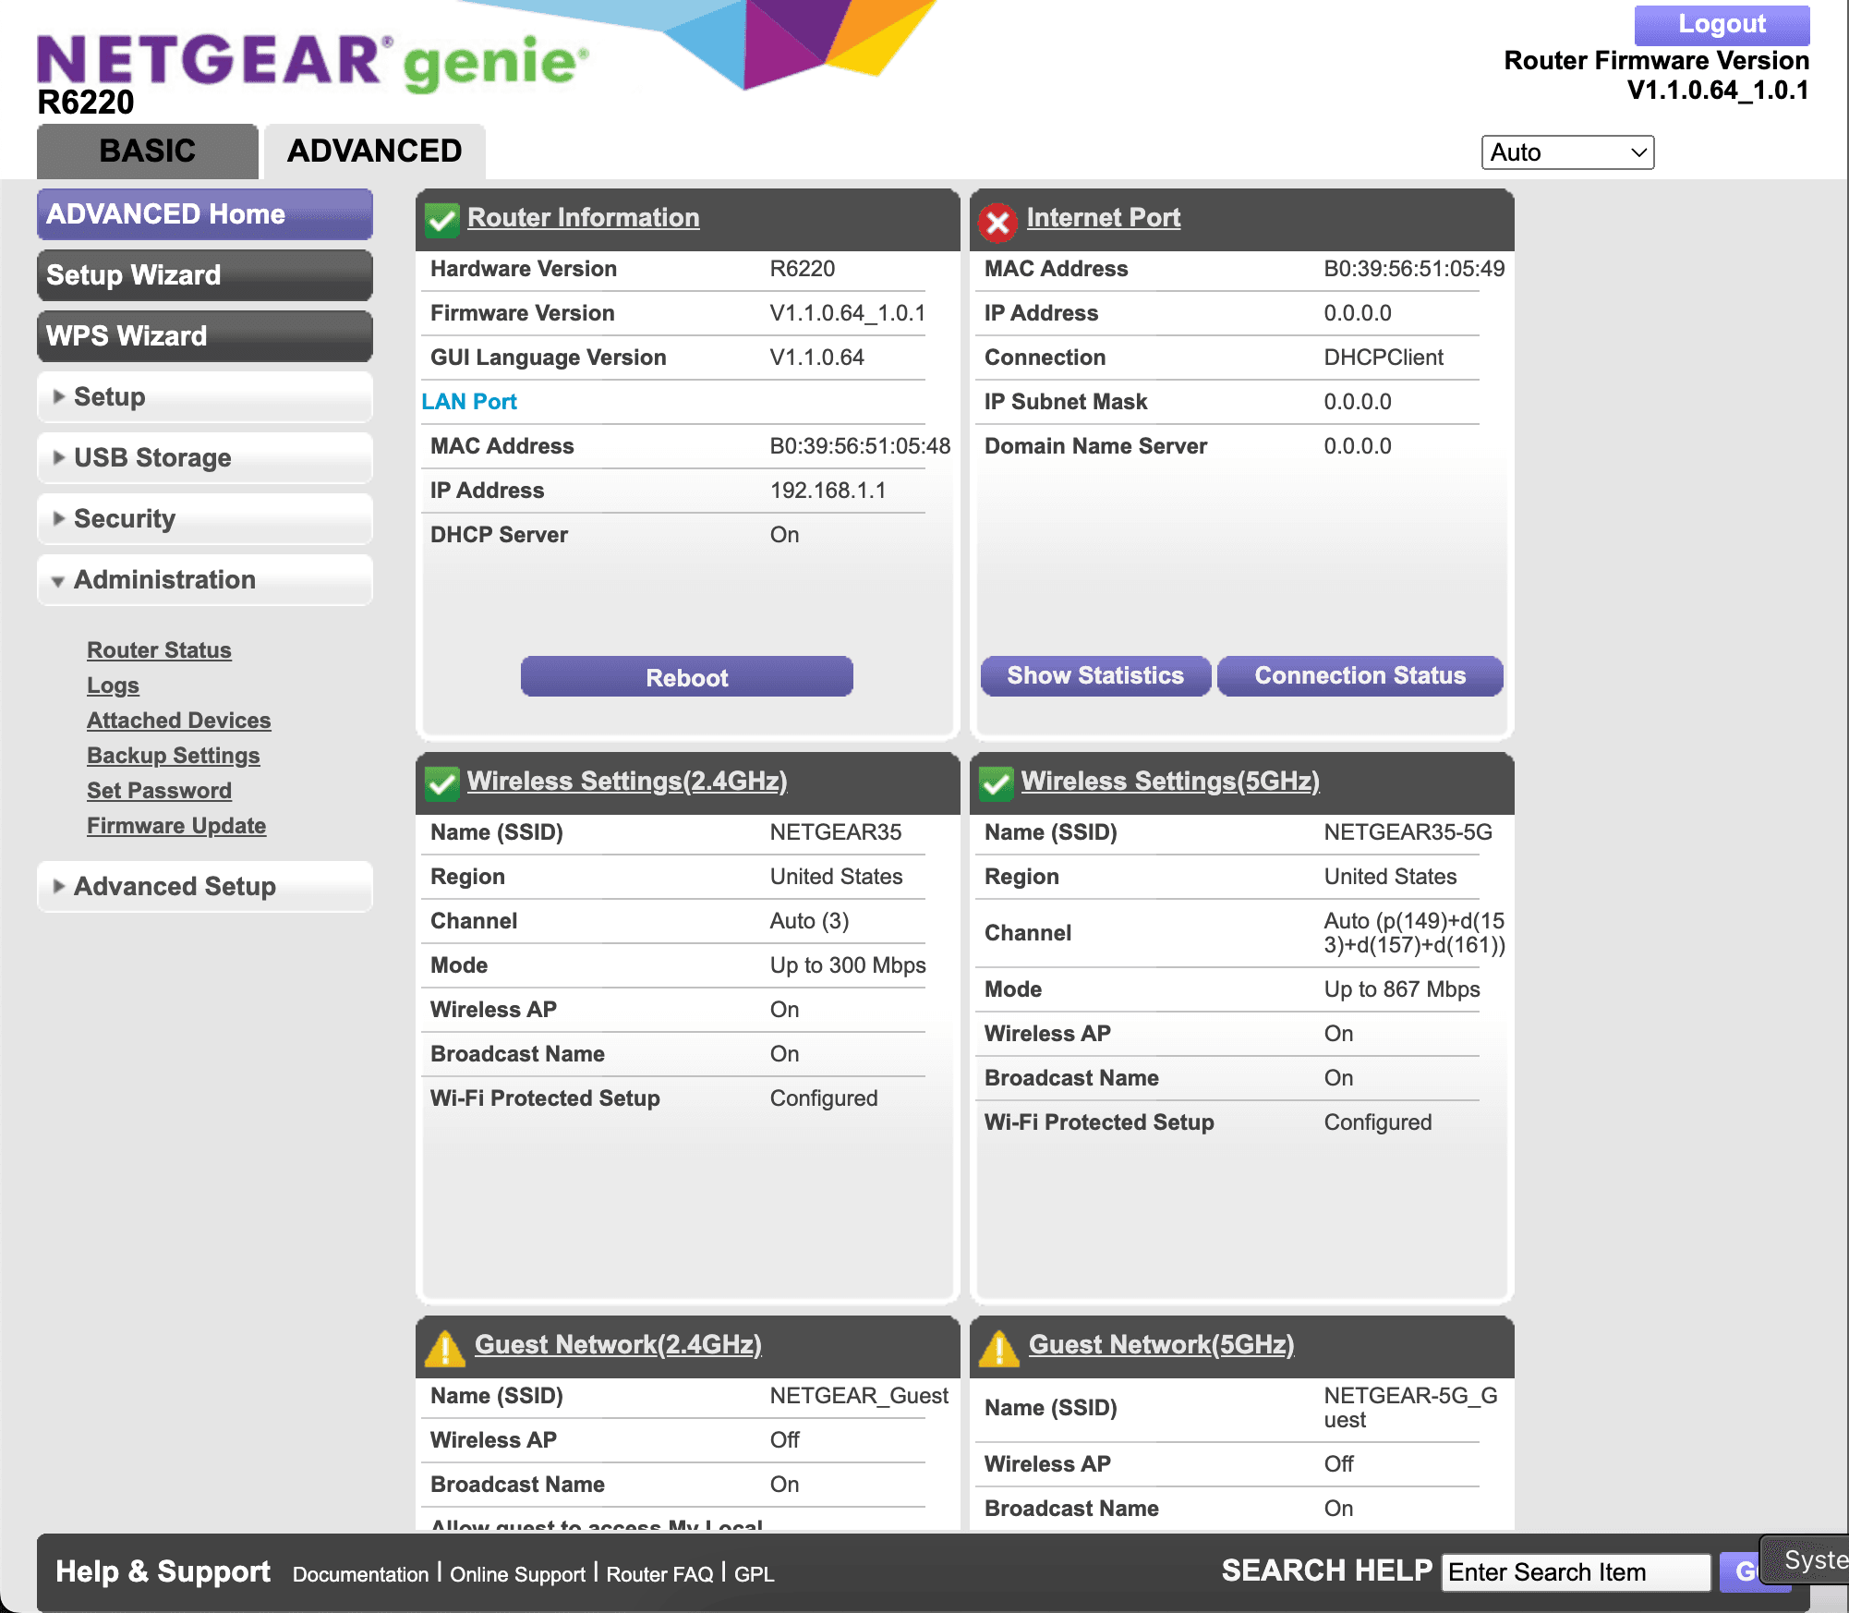Open the GPL footer link
Screen dimensions: 1849x1613
[754, 1574]
